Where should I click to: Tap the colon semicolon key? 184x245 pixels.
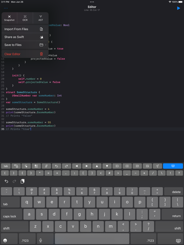pos(142,214)
